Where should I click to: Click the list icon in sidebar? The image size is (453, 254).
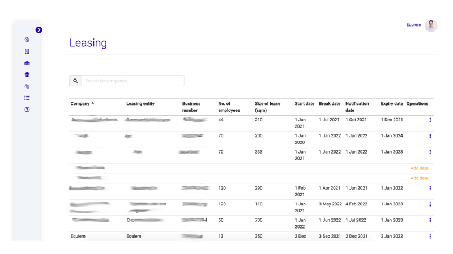27,98
